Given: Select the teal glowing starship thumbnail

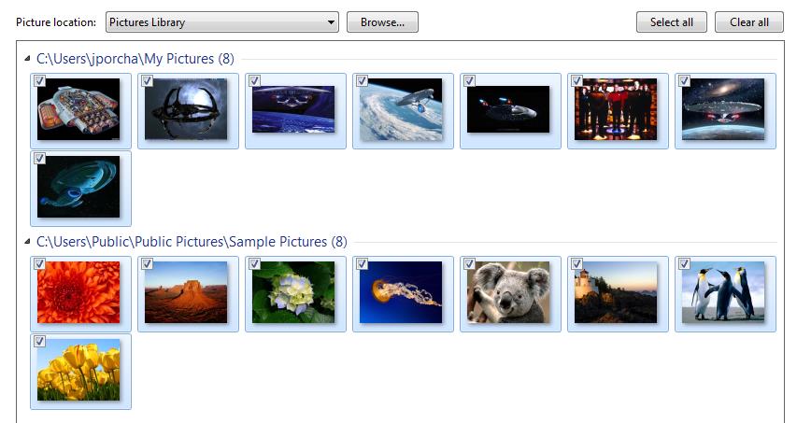Looking at the screenshot, I should tap(78, 187).
